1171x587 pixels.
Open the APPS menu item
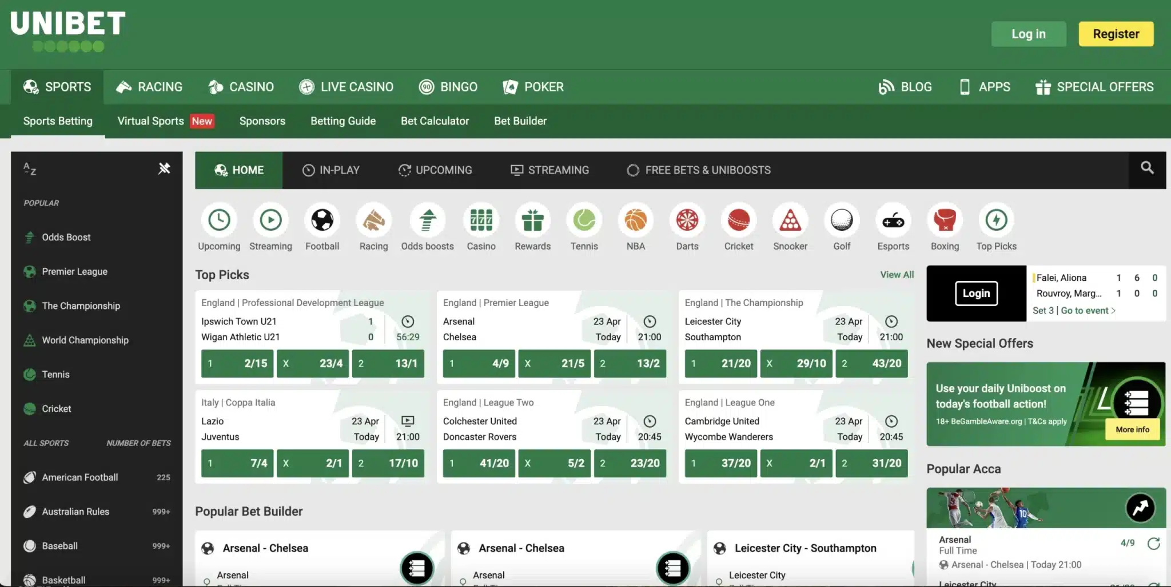pos(985,87)
